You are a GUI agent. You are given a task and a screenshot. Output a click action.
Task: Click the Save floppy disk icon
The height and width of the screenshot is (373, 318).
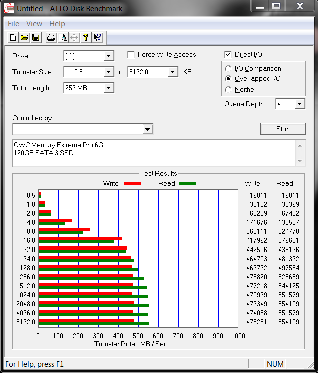point(36,37)
